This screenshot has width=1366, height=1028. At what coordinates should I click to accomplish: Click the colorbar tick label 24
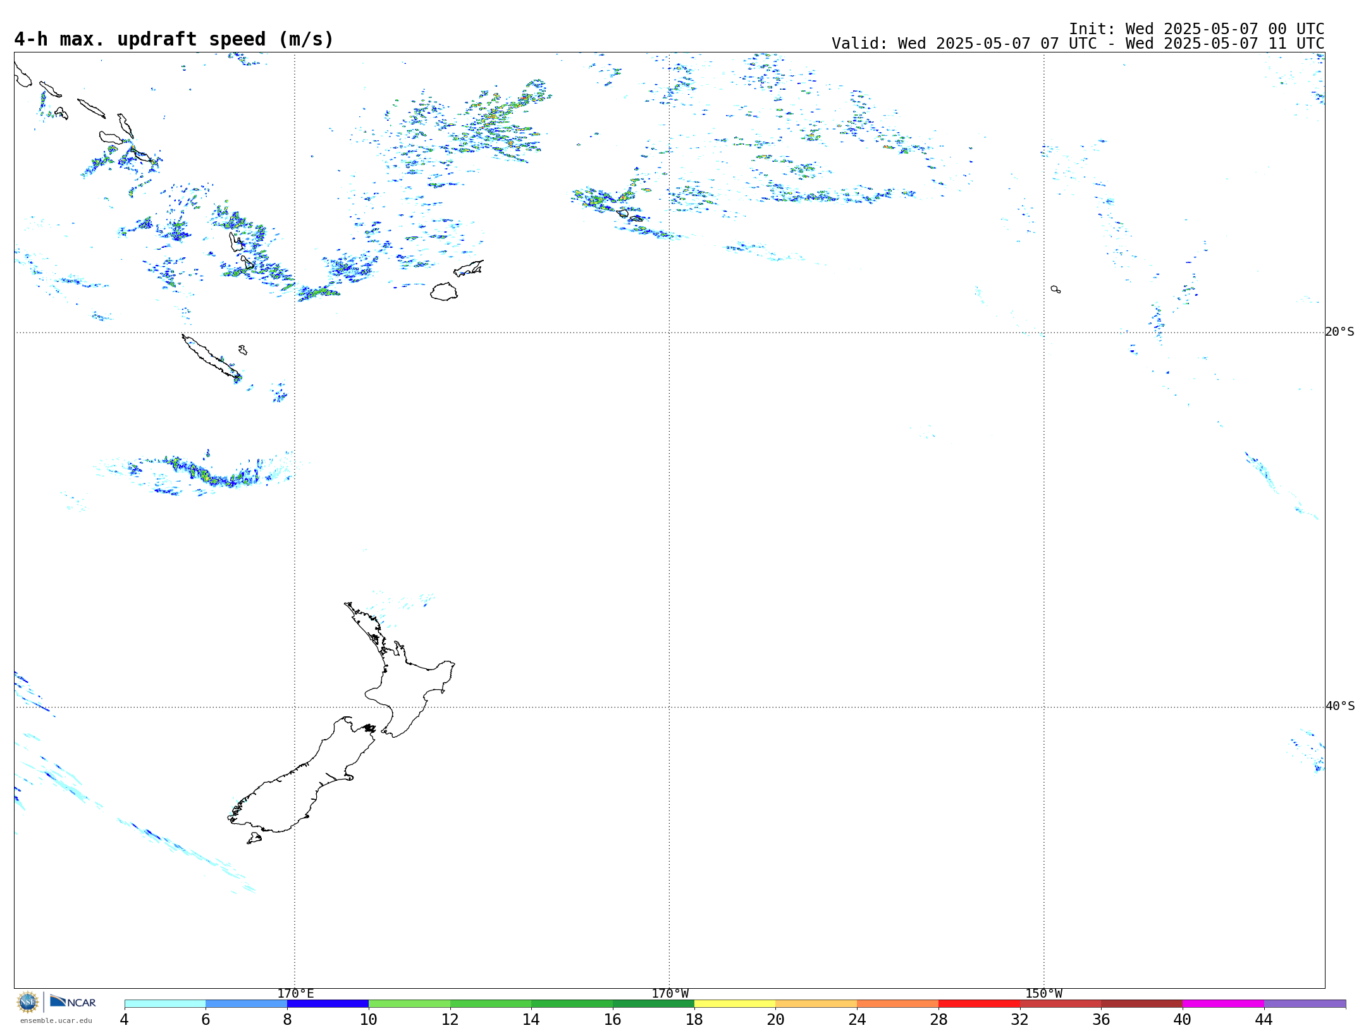[x=857, y=1020]
